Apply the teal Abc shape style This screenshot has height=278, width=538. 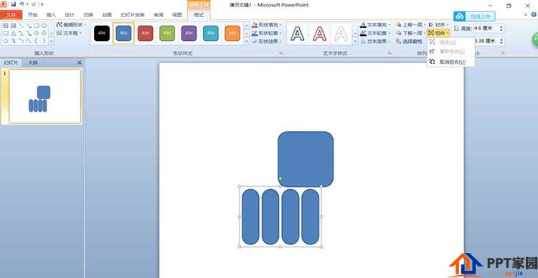click(211, 33)
